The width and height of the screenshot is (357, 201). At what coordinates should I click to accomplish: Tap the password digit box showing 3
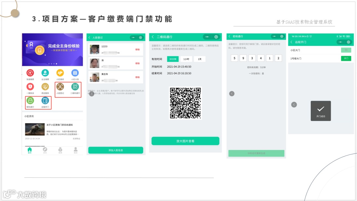click(x=252, y=58)
